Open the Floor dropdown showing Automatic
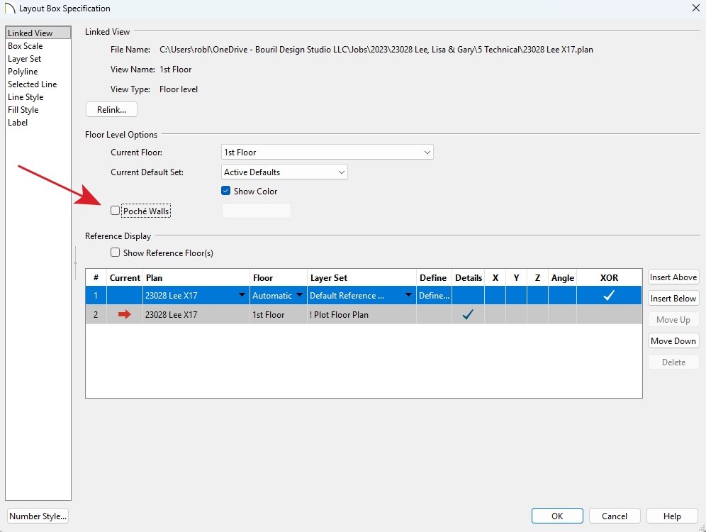 click(x=300, y=296)
